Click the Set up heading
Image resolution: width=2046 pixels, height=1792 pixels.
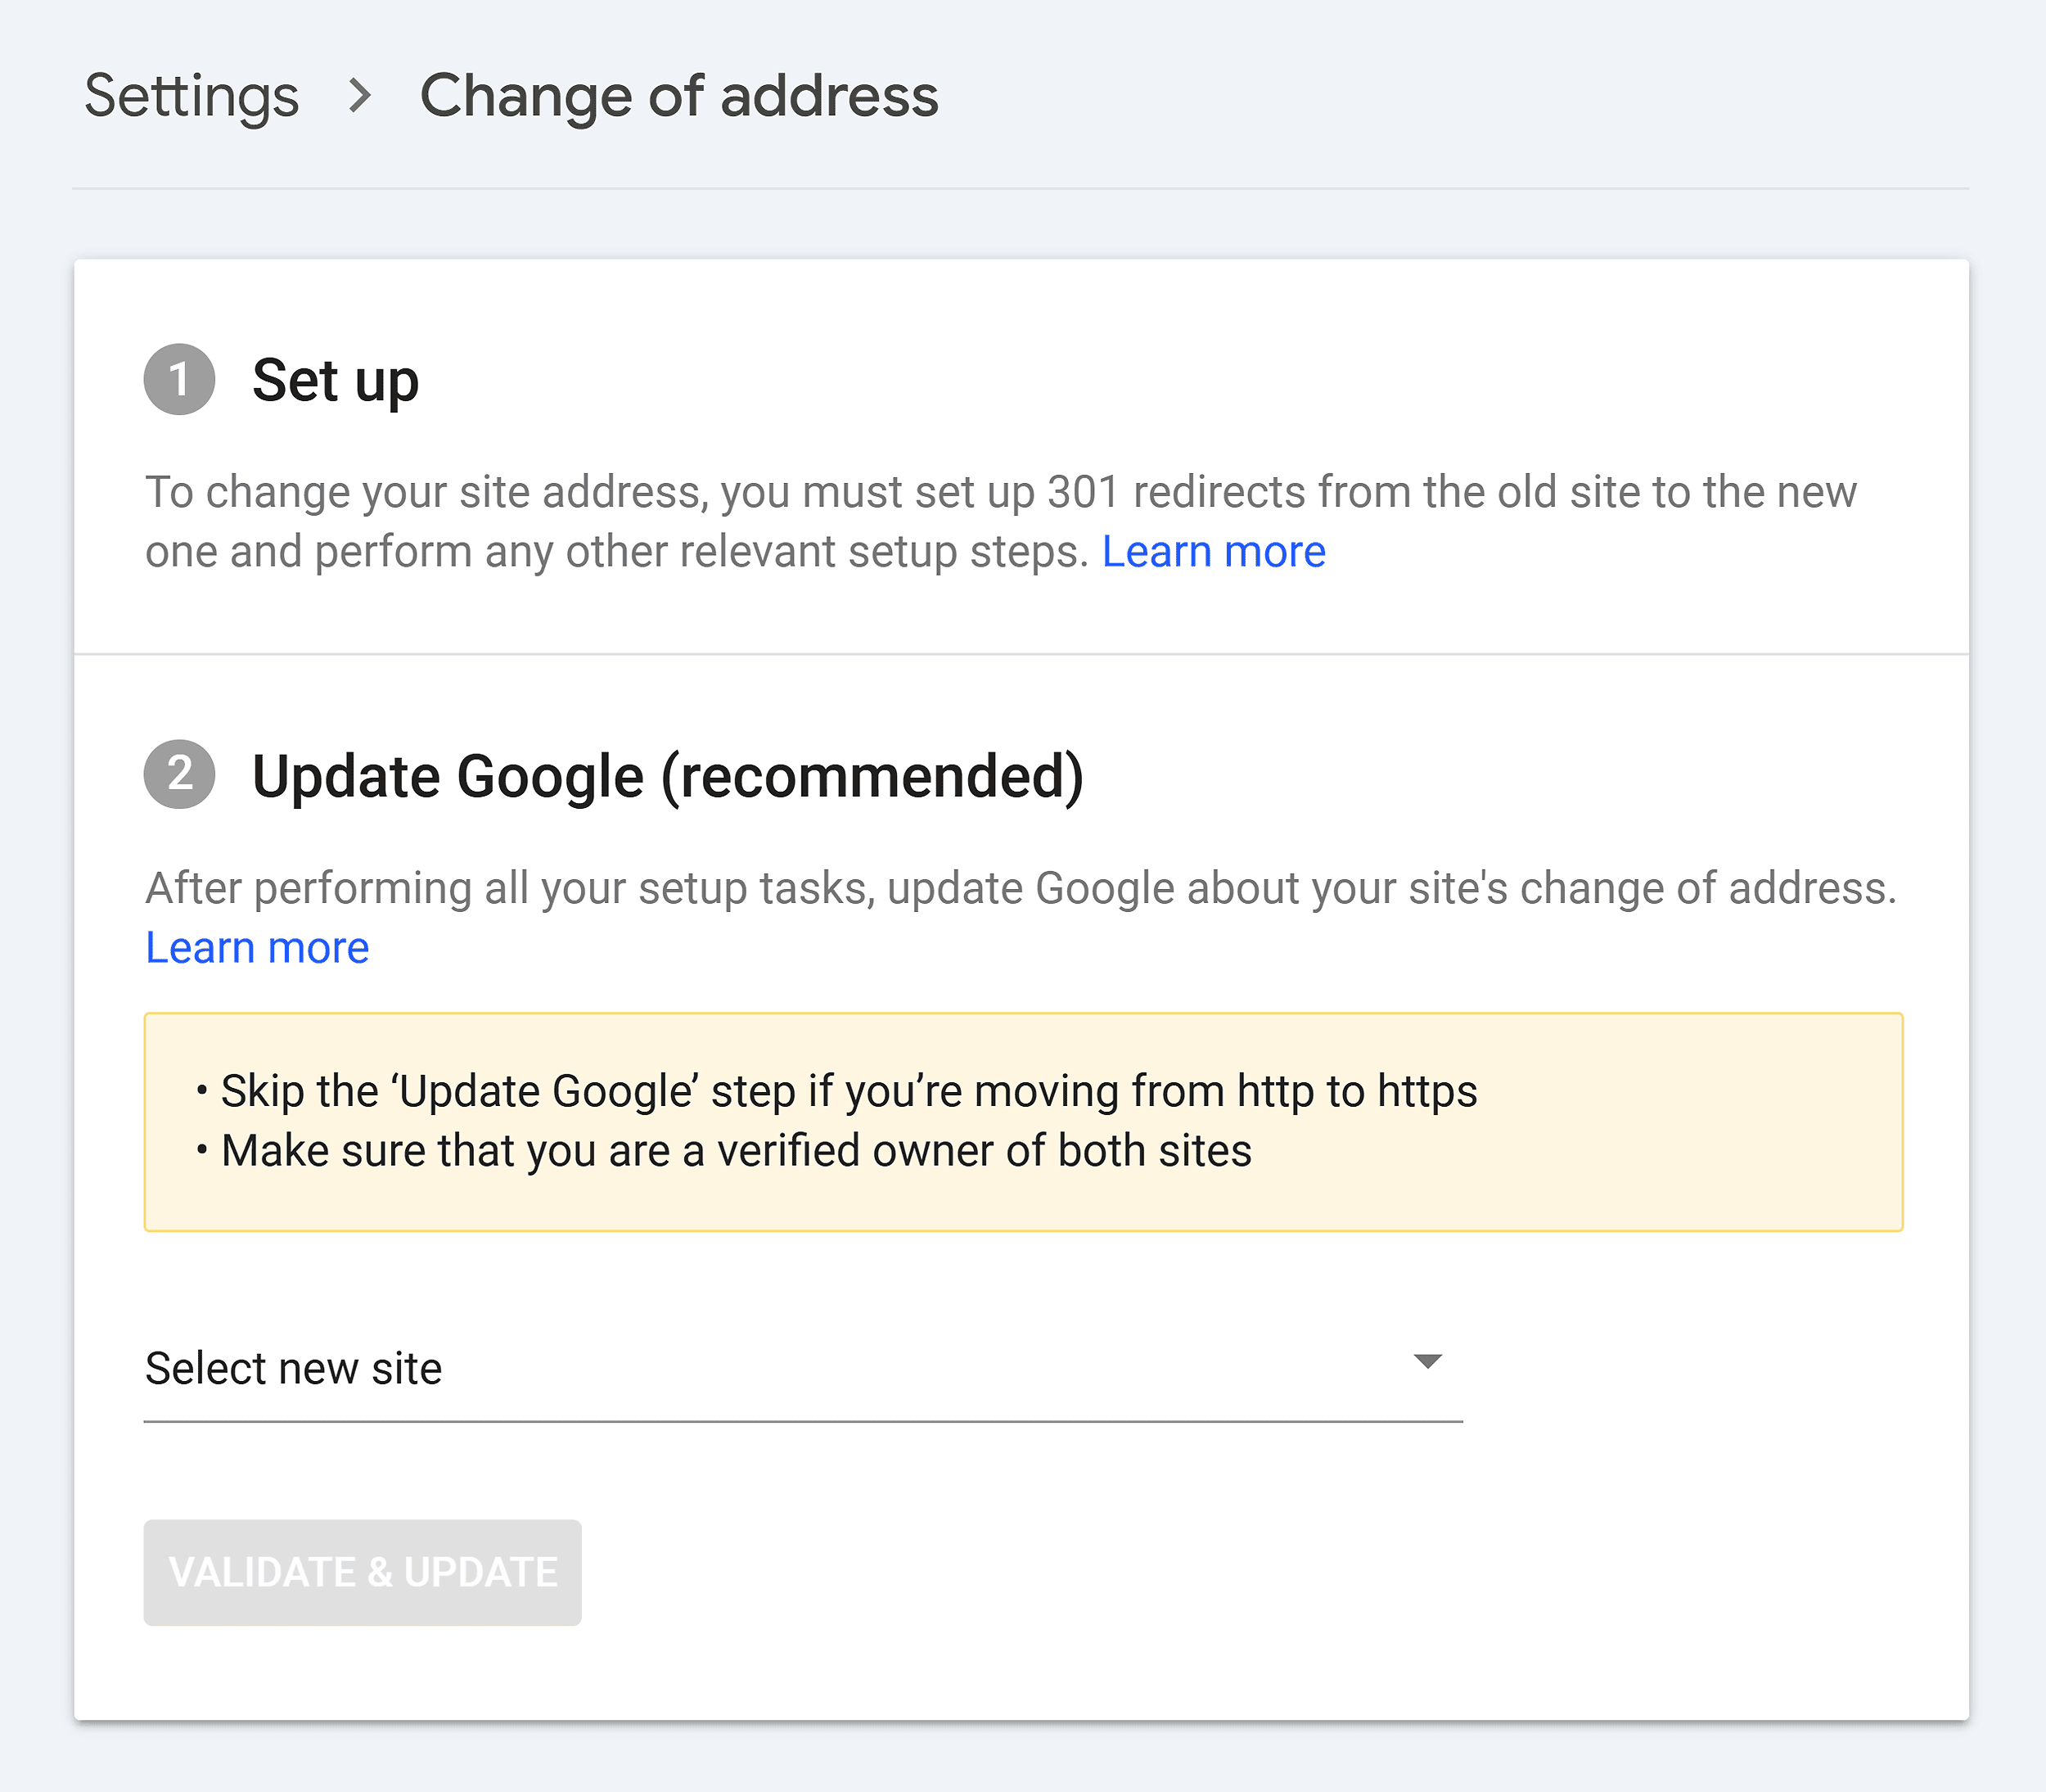pyautogui.click(x=335, y=381)
